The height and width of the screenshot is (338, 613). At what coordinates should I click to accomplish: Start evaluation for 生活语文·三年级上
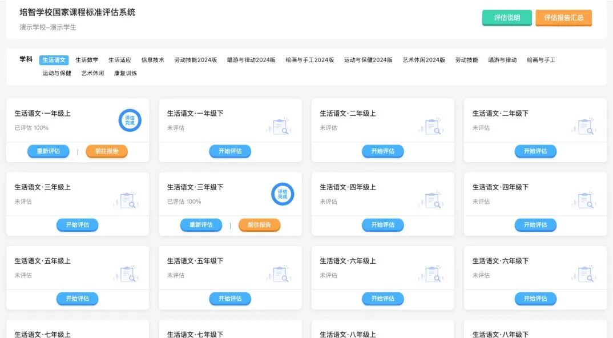coord(78,225)
